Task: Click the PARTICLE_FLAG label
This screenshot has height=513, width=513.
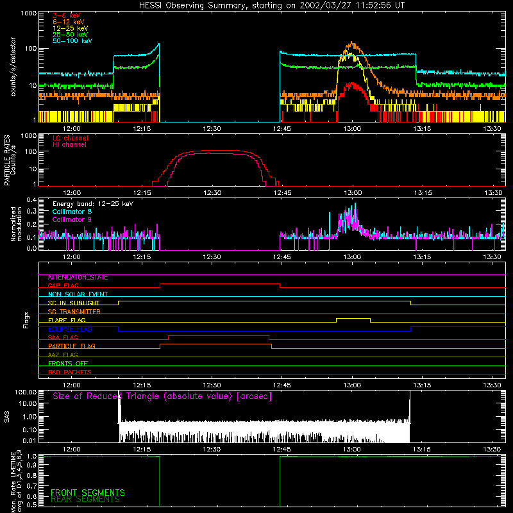Action: tap(72, 346)
